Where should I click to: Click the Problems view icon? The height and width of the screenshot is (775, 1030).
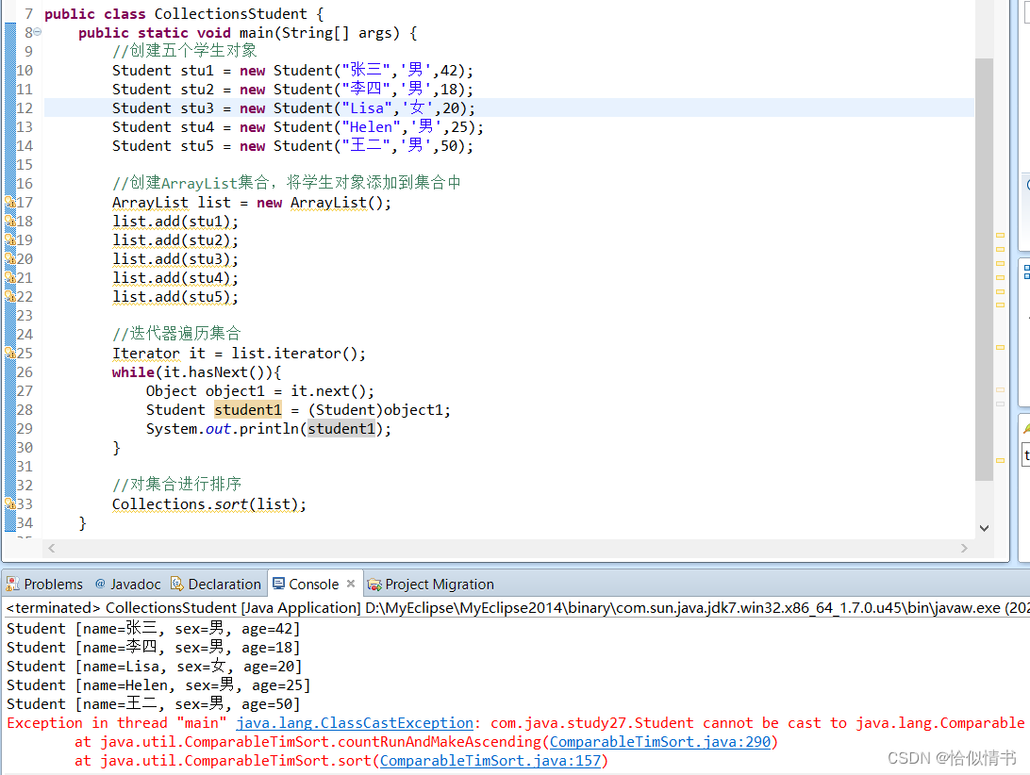coord(12,584)
